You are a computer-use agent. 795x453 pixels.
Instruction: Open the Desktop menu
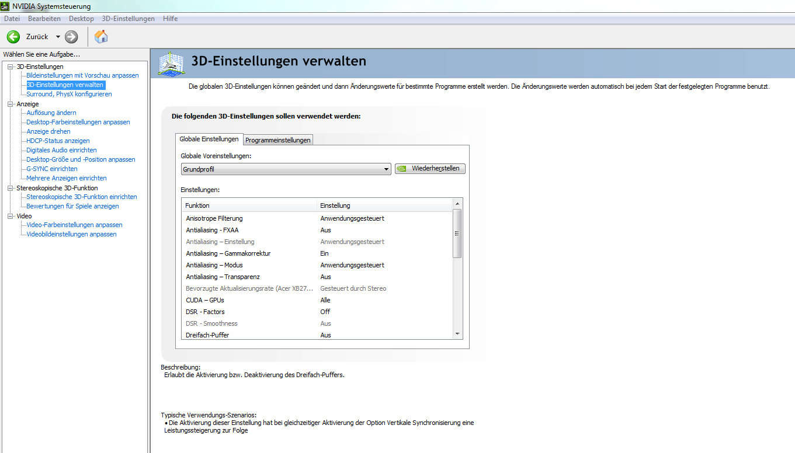(x=81, y=19)
